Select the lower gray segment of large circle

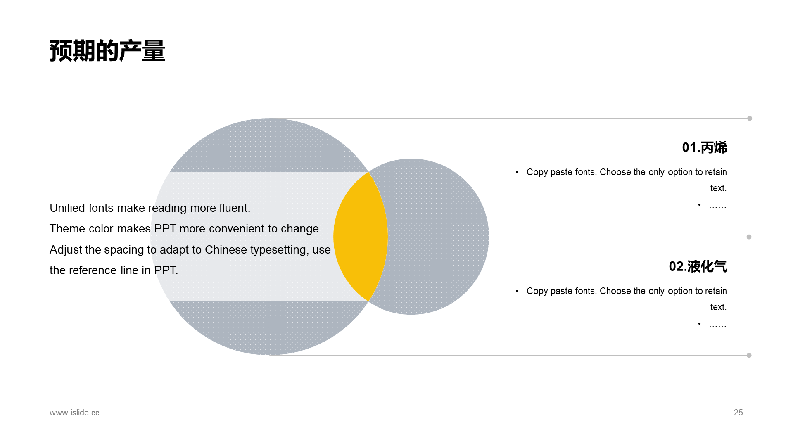click(x=269, y=328)
